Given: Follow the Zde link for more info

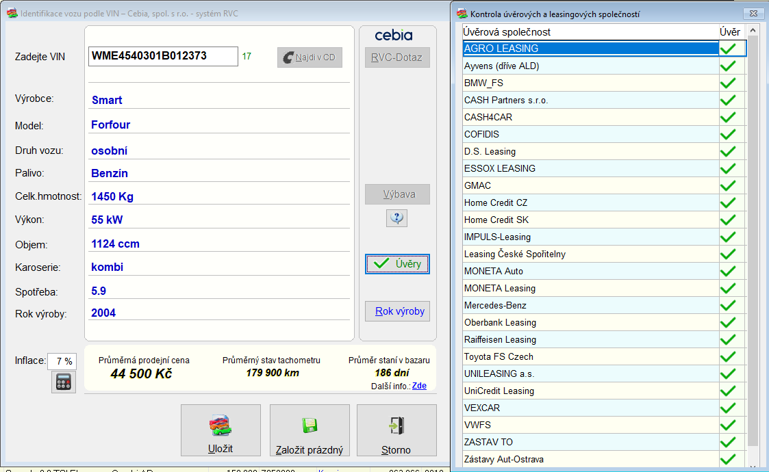Looking at the screenshot, I should click(x=419, y=386).
